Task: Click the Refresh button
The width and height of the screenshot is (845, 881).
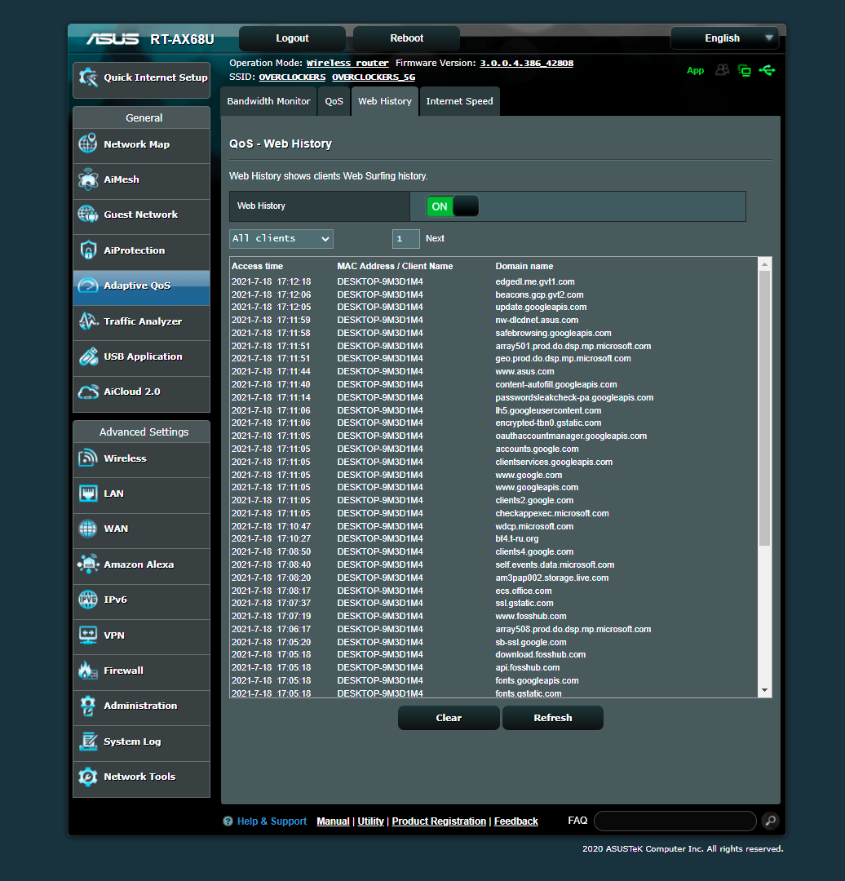Action: [552, 718]
